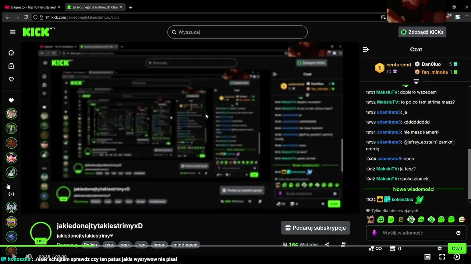Select the jakiedonejtytakiestrimyxD Clips browser tab
Screen dimensions: 471x264
(x=95, y=7)
